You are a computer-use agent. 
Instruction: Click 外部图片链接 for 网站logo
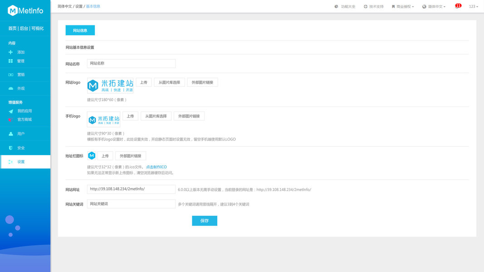tap(202, 83)
